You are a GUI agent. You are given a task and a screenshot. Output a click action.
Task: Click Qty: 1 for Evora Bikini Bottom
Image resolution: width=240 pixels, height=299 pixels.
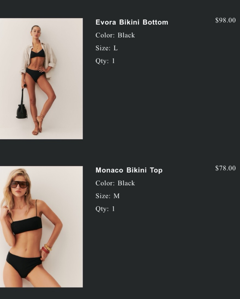tap(105, 61)
